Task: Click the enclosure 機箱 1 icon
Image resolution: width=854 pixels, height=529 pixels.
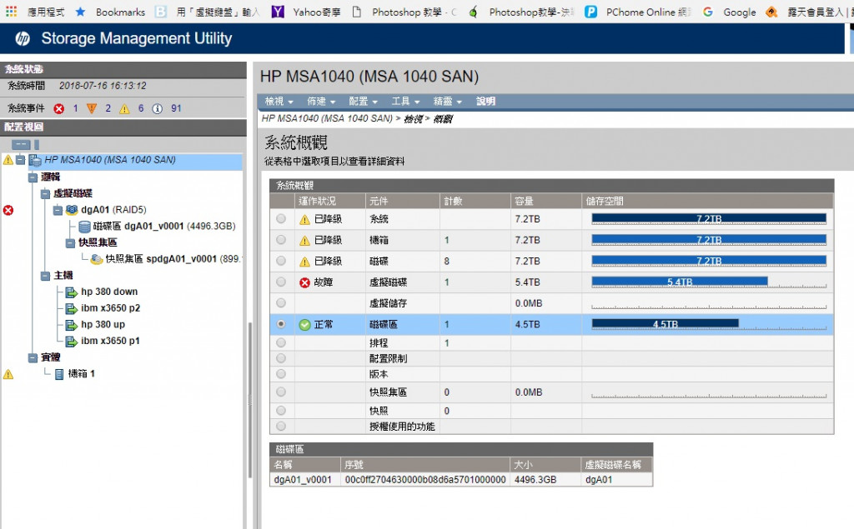Action: click(59, 374)
